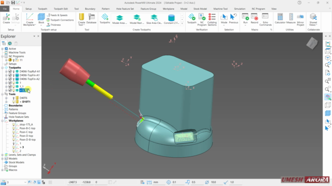The image size is (332, 186).
Task: Open the Toolpath Edit ribbon tab
Action: coord(61,9)
